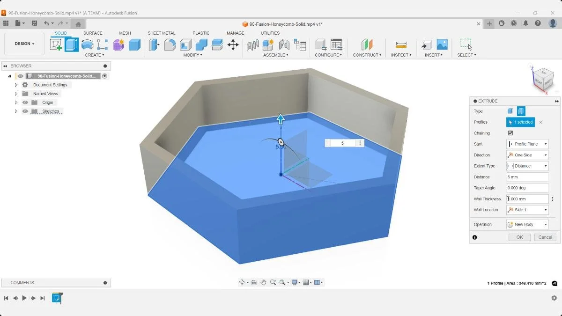The height and width of the screenshot is (316, 562).
Task: Go to the Home tab icon
Action: pos(78,24)
